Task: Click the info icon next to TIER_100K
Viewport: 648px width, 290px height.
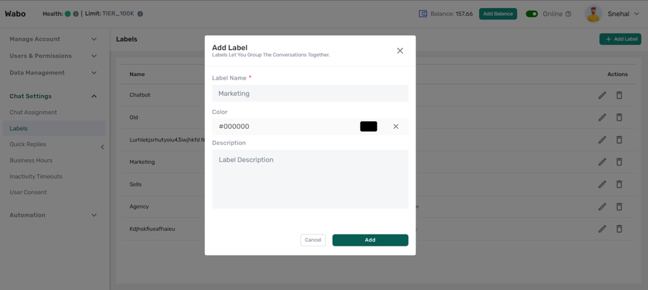Action: click(x=140, y=14)
